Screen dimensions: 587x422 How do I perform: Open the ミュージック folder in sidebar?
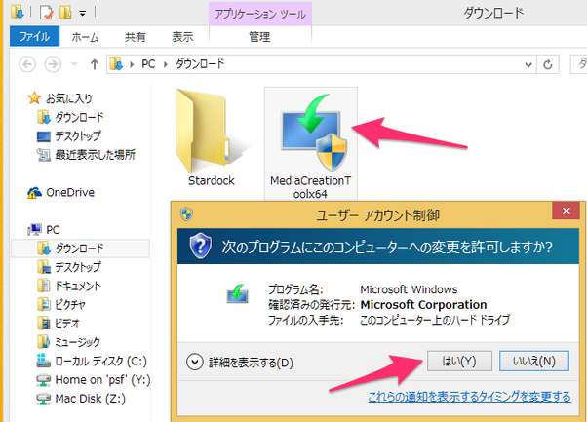pyautogui.click(x=68, y=342)
